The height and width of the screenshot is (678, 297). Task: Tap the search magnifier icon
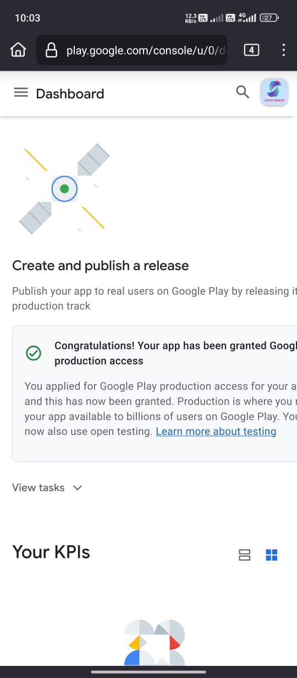[243, 92]
